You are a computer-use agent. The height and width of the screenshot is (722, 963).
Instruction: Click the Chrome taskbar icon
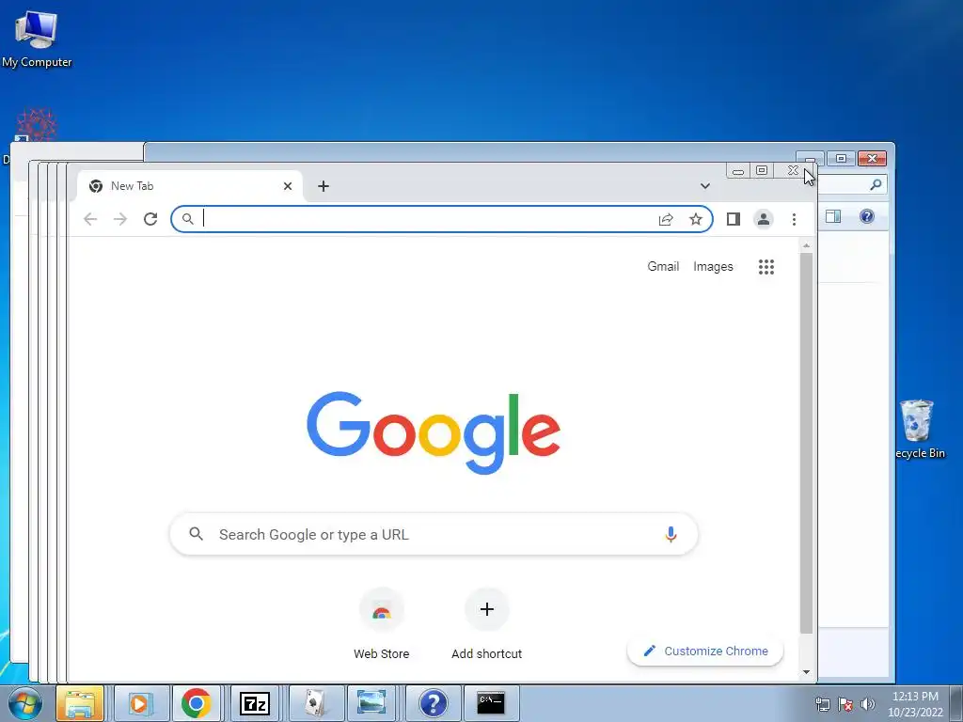(x=197, y=703)
